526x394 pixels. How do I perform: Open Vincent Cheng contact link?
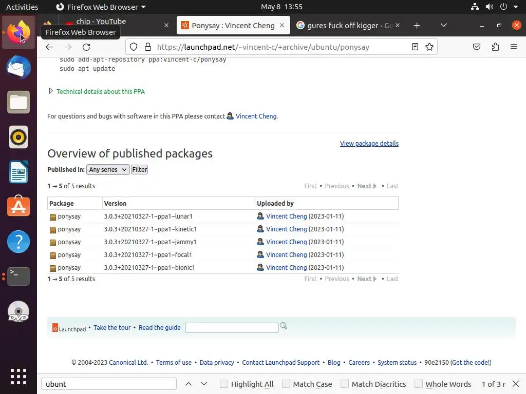[x=256, y=116]
